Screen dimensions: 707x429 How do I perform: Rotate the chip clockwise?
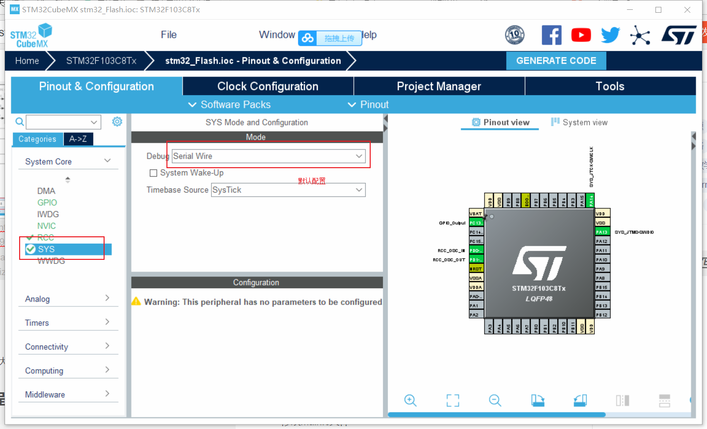point(537,401)
